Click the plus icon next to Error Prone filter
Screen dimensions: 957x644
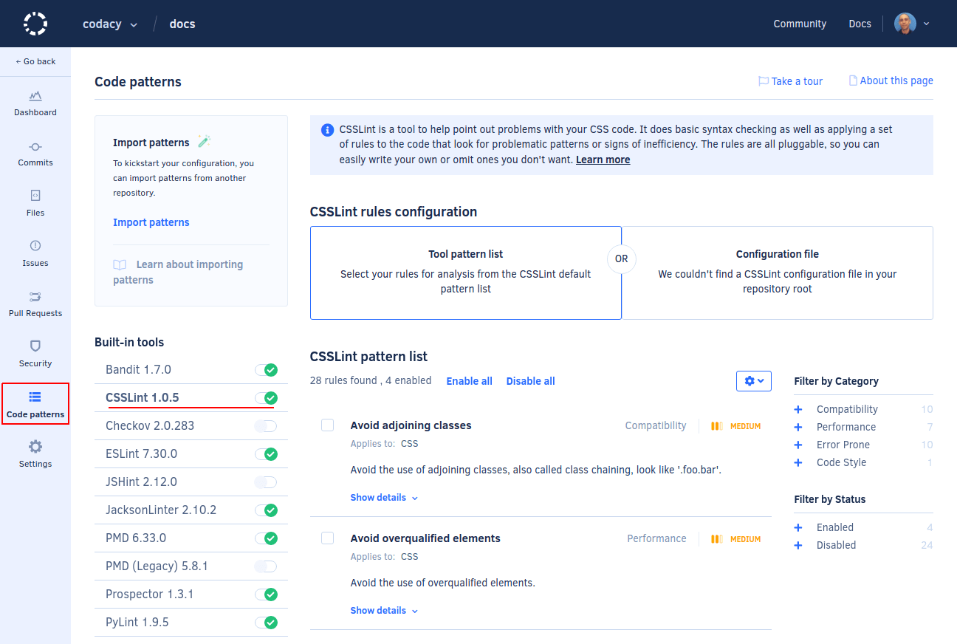(798, 445)
